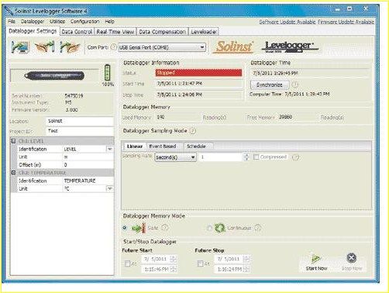
Task: Click the sampling rate number field
Action: pos(222,157)
